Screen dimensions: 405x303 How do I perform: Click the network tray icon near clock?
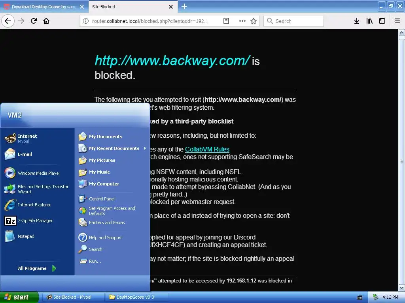(x=375, y=297)
